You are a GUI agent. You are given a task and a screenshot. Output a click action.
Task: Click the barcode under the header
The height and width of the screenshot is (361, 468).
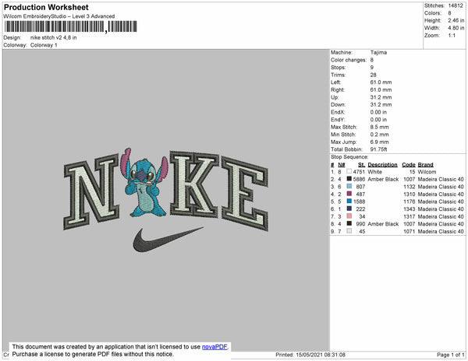[70, 26]
